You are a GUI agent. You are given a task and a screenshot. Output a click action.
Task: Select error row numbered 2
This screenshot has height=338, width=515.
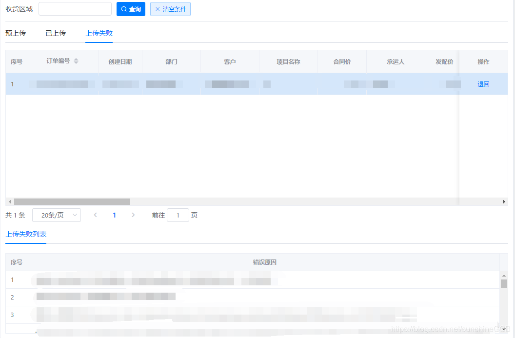coord(253,297)
